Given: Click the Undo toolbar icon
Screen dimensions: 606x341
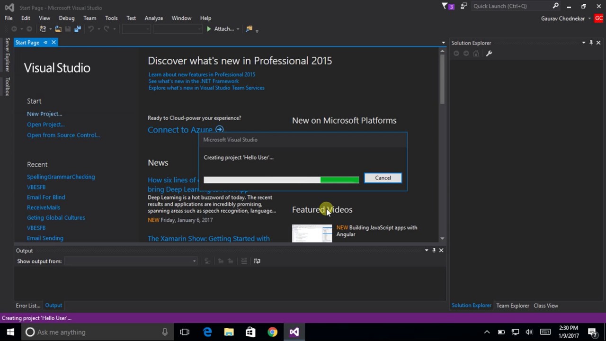Looking at the screenshot, I should [x=90, y=29].
